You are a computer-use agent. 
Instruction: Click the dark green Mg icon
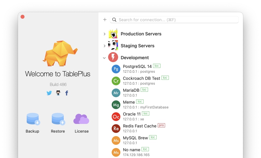pyautogui.click(x=116, y=105)
